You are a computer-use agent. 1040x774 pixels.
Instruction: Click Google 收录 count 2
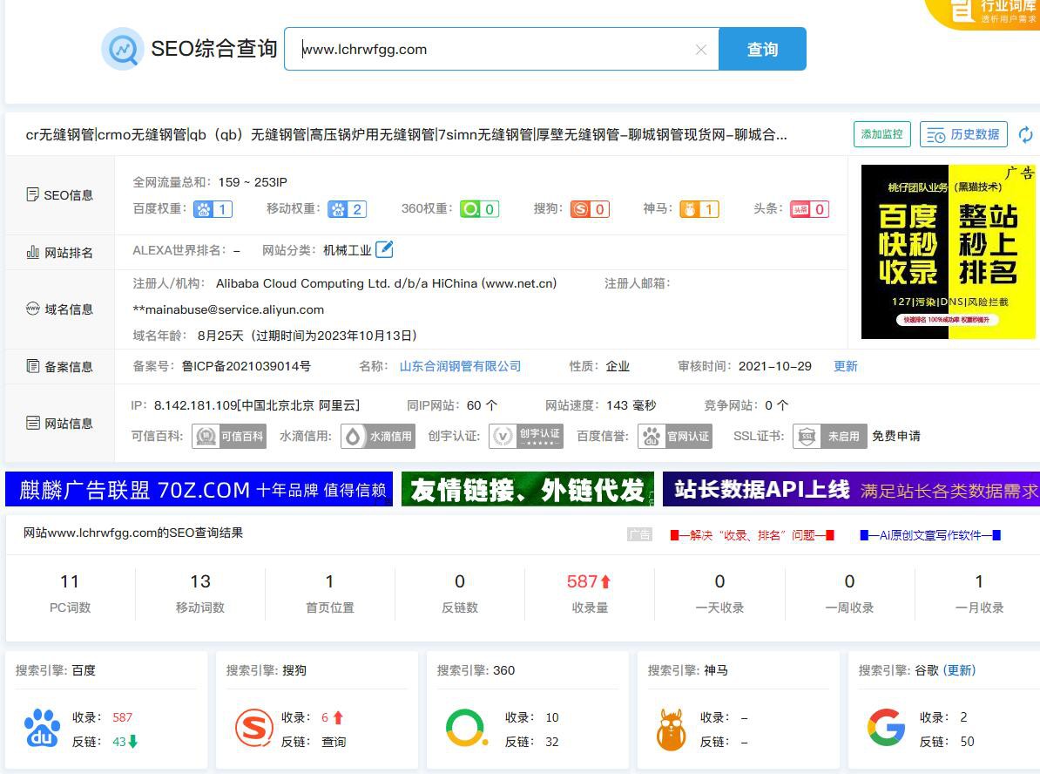coord(963,717)
